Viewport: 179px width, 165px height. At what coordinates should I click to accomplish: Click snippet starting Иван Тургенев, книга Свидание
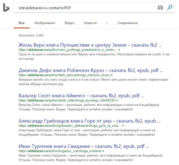pyautogui.click(x=91, y=158)
